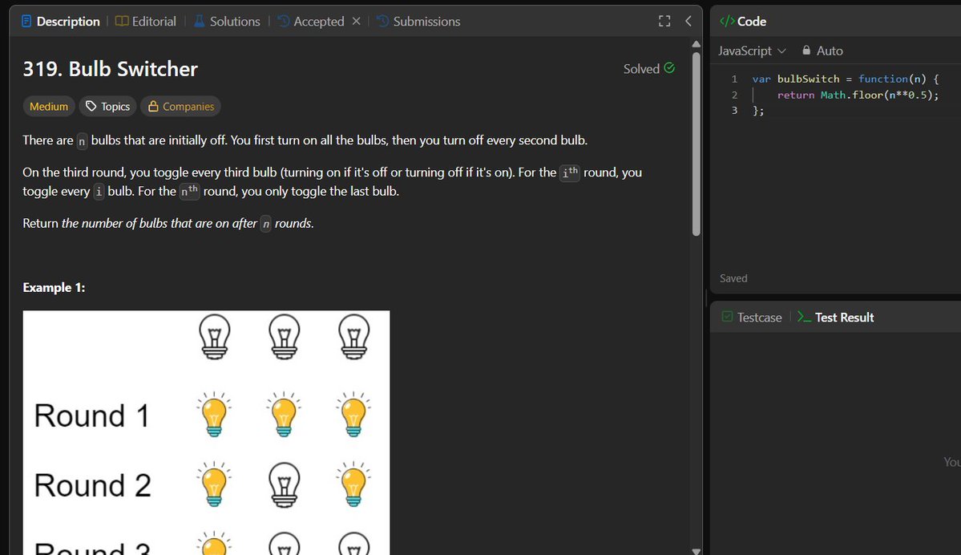Viewport: 961px width, 555px height.
Task: Click the Auto lock button
Action: (x=822, y=51)
